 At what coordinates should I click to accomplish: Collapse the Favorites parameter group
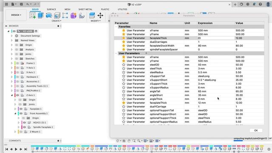(x=116, y=27)
